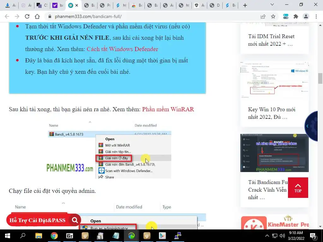Open the Extensions puzzle icon
323x242 pixels.
[x=296, y=16]
